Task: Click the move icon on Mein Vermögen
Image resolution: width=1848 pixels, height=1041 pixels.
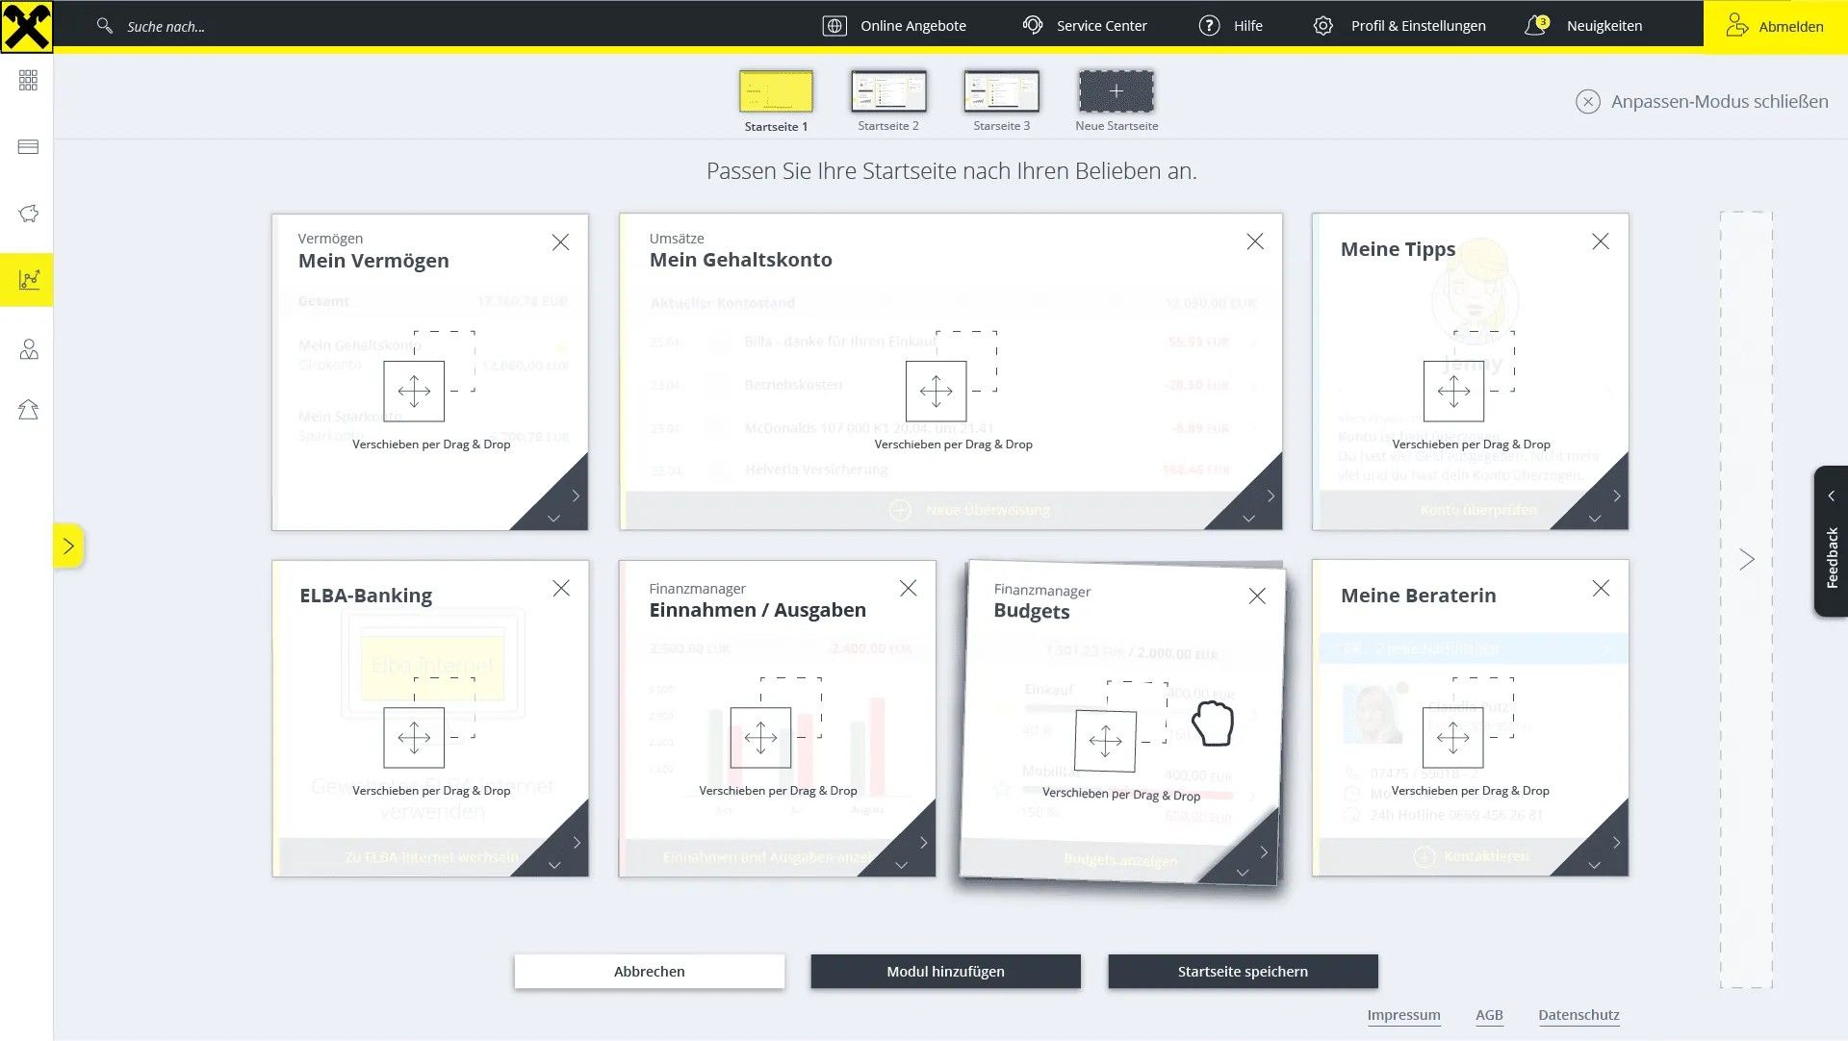Action: 414,391
